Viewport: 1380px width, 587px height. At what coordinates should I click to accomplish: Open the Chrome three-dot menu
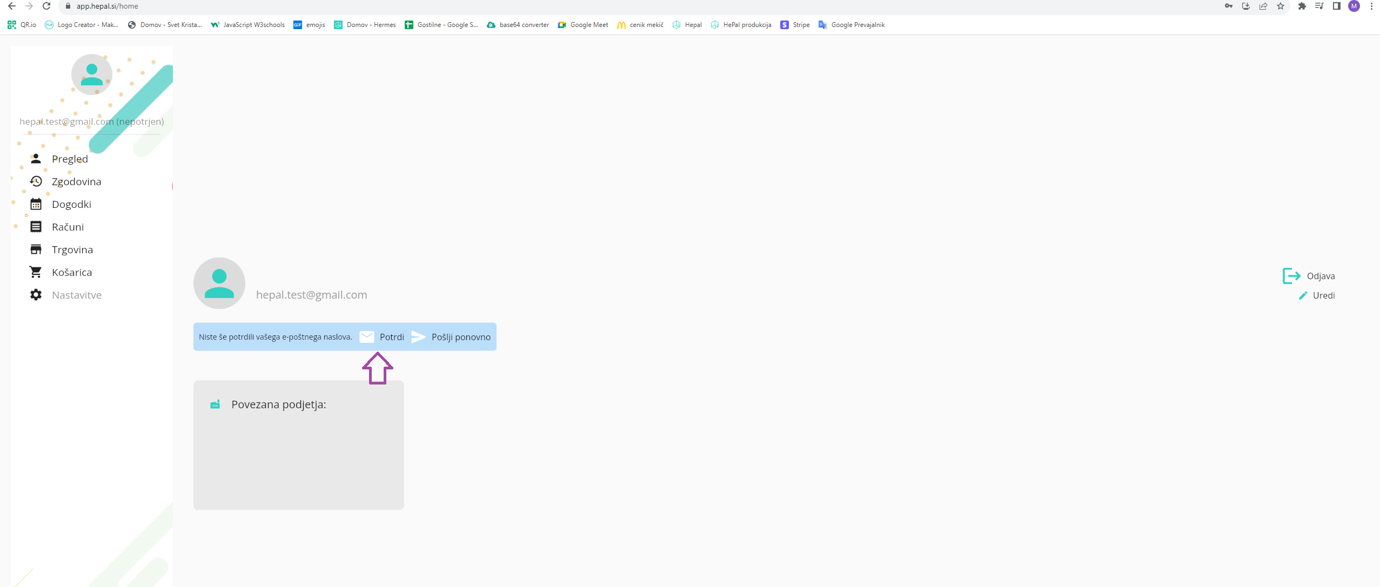[x=1371, y=6]
